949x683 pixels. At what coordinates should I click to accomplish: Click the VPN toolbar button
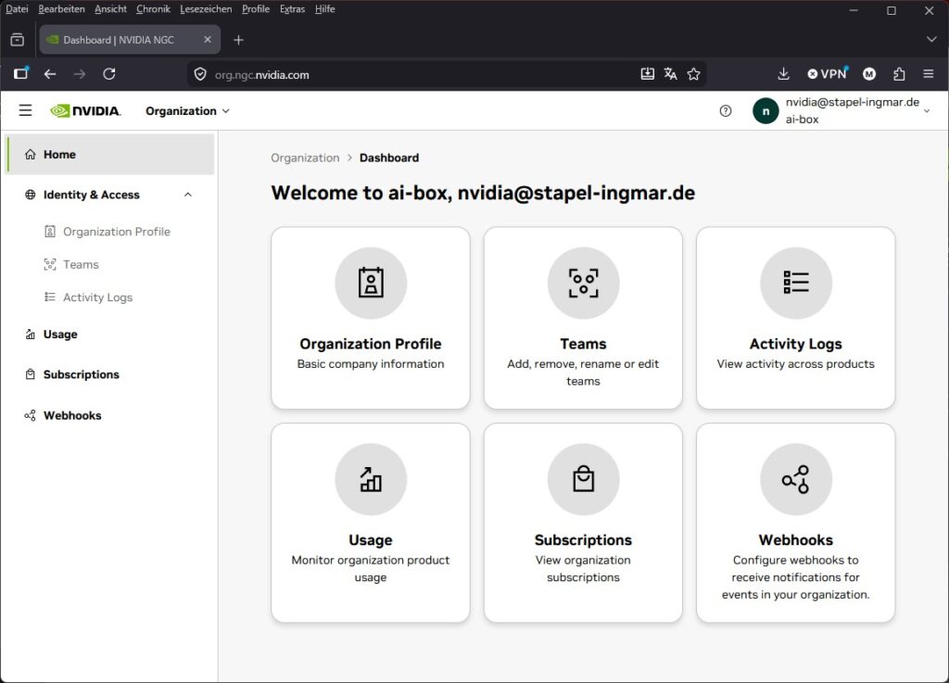pos(828,74)
